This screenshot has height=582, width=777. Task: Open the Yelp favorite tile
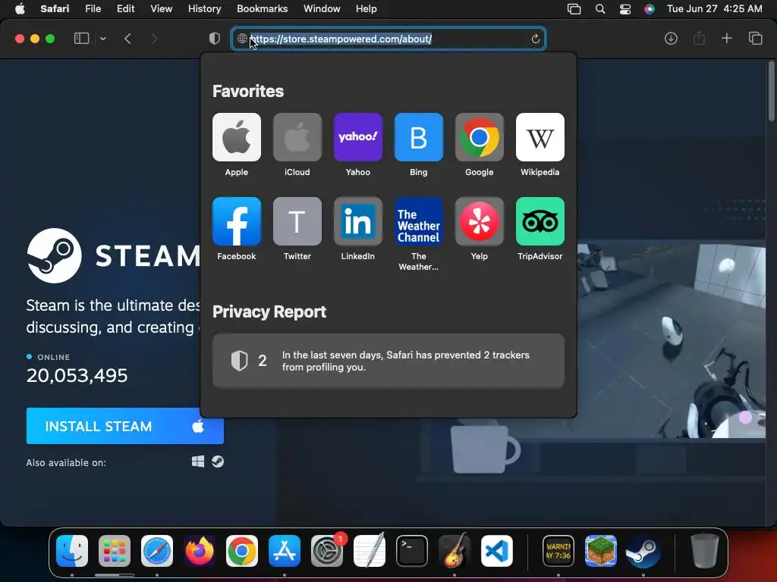click(480, 221)
